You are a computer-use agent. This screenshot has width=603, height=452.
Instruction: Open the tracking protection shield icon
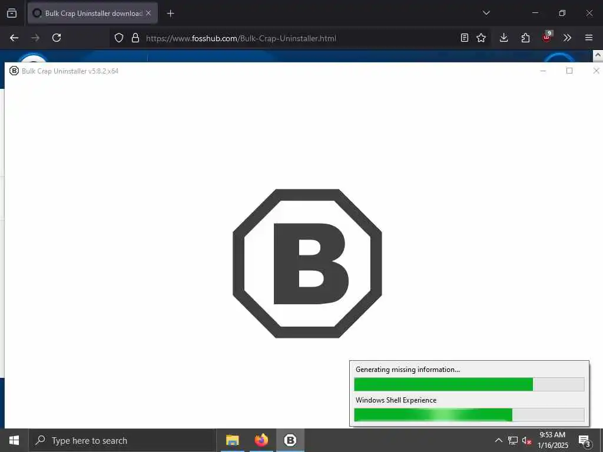tap(119, 38)
